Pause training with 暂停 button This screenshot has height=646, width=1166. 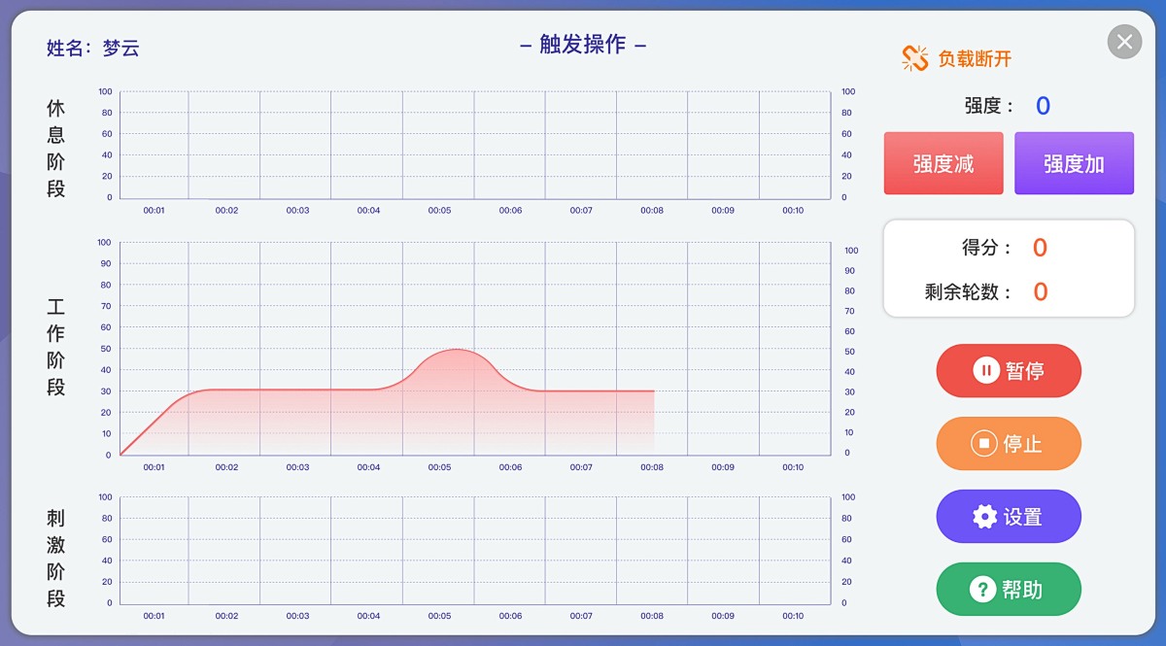coord(1009,370)
